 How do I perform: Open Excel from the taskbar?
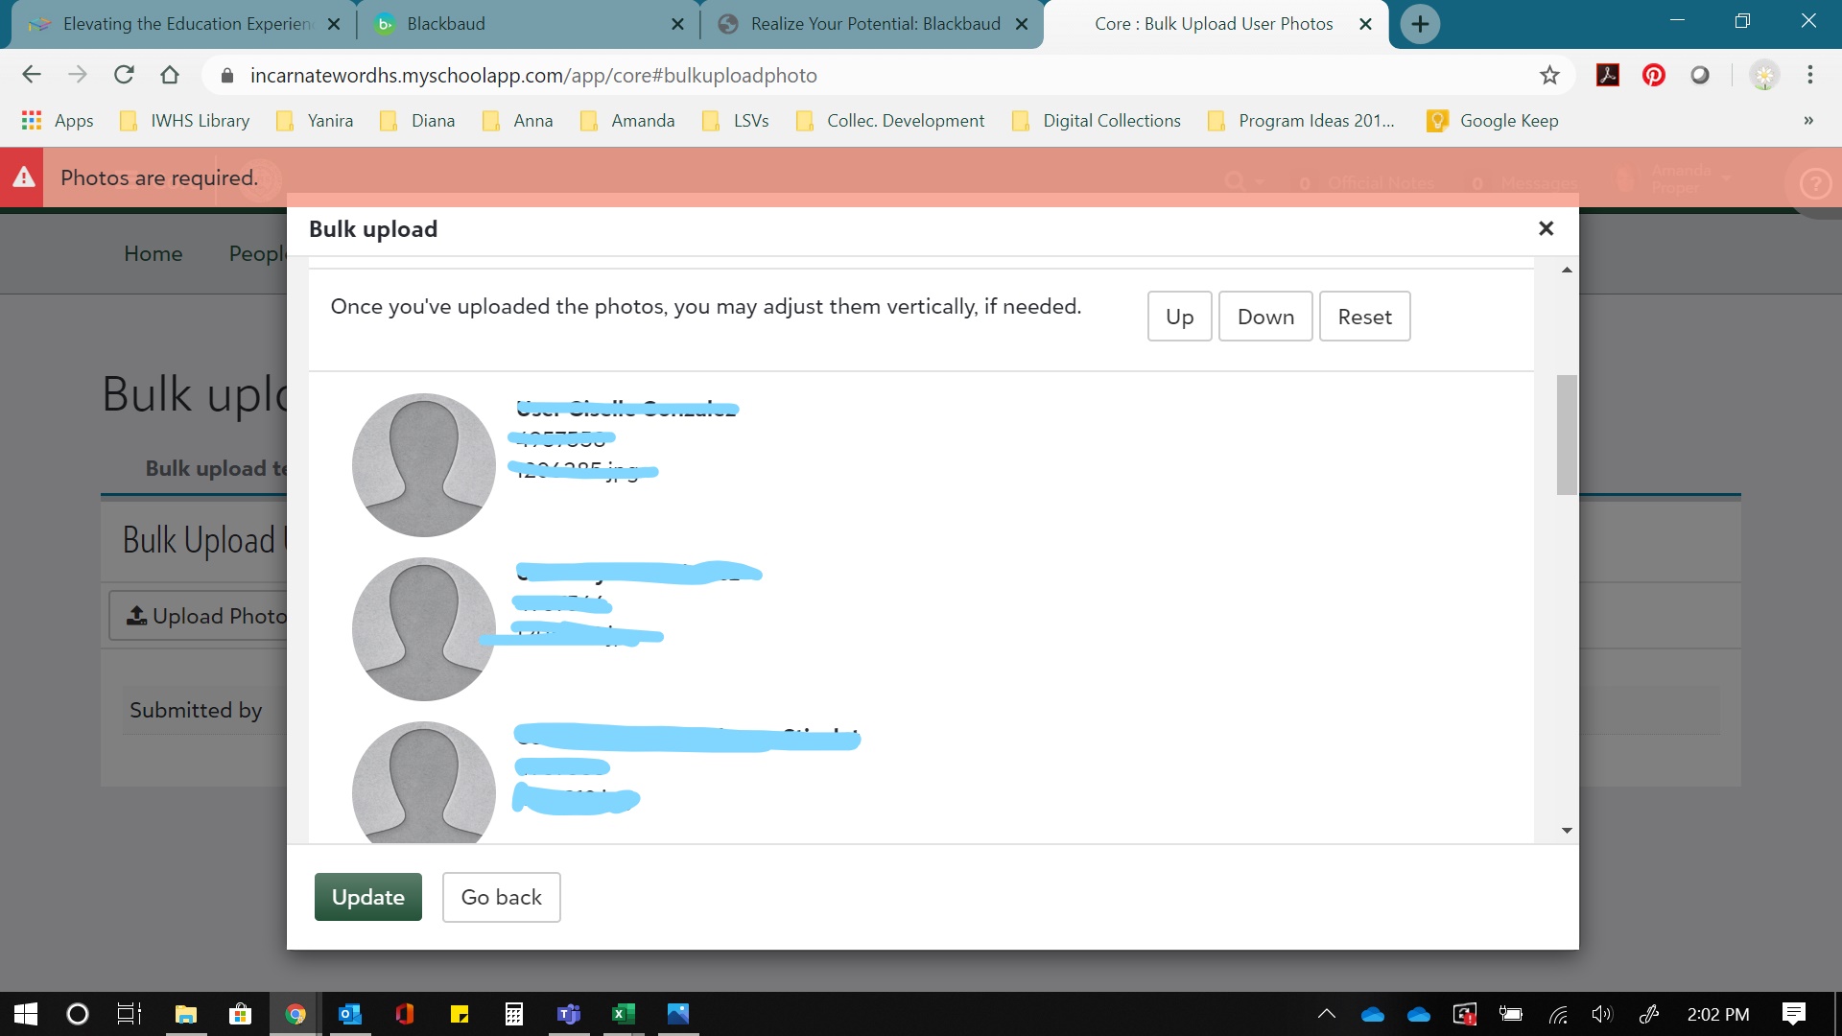click(x=623, y=1014)
